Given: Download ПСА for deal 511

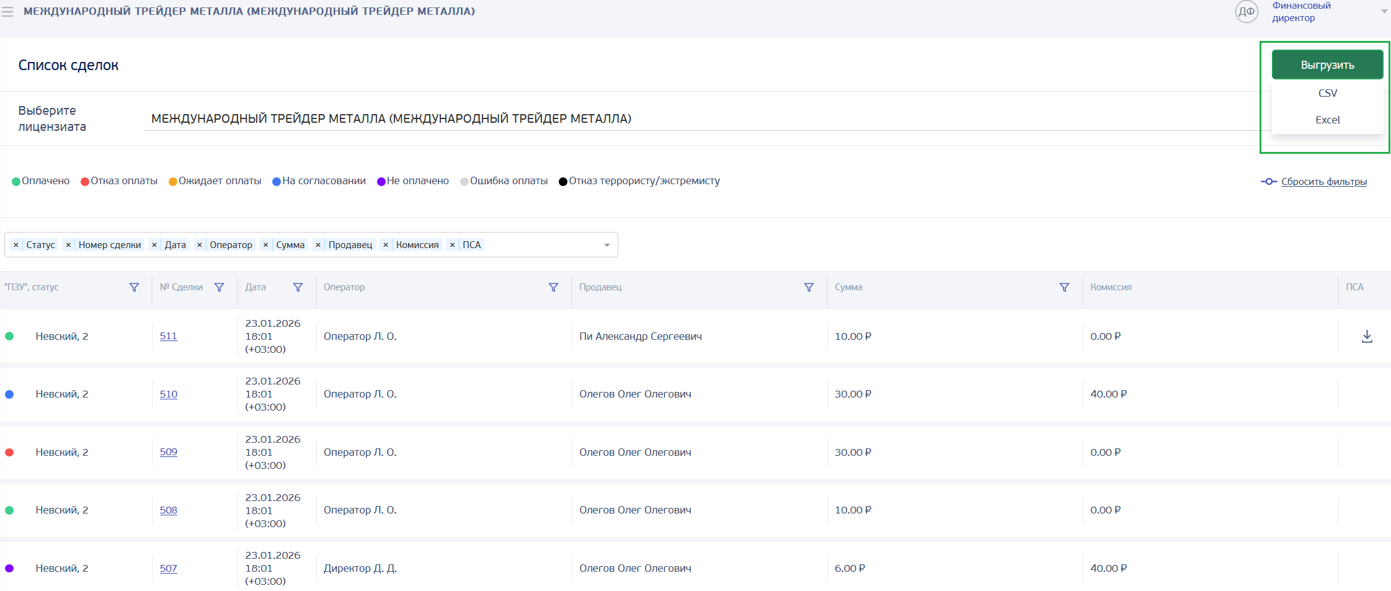Looking at the screenshot, I should pos(1367,336).
